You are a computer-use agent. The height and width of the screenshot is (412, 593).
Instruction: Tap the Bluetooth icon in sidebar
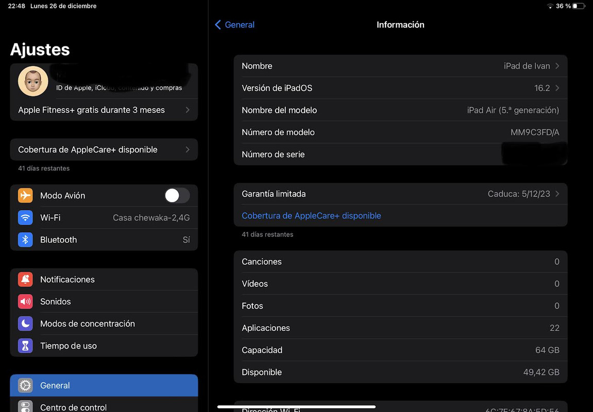(x=25, y=239)
